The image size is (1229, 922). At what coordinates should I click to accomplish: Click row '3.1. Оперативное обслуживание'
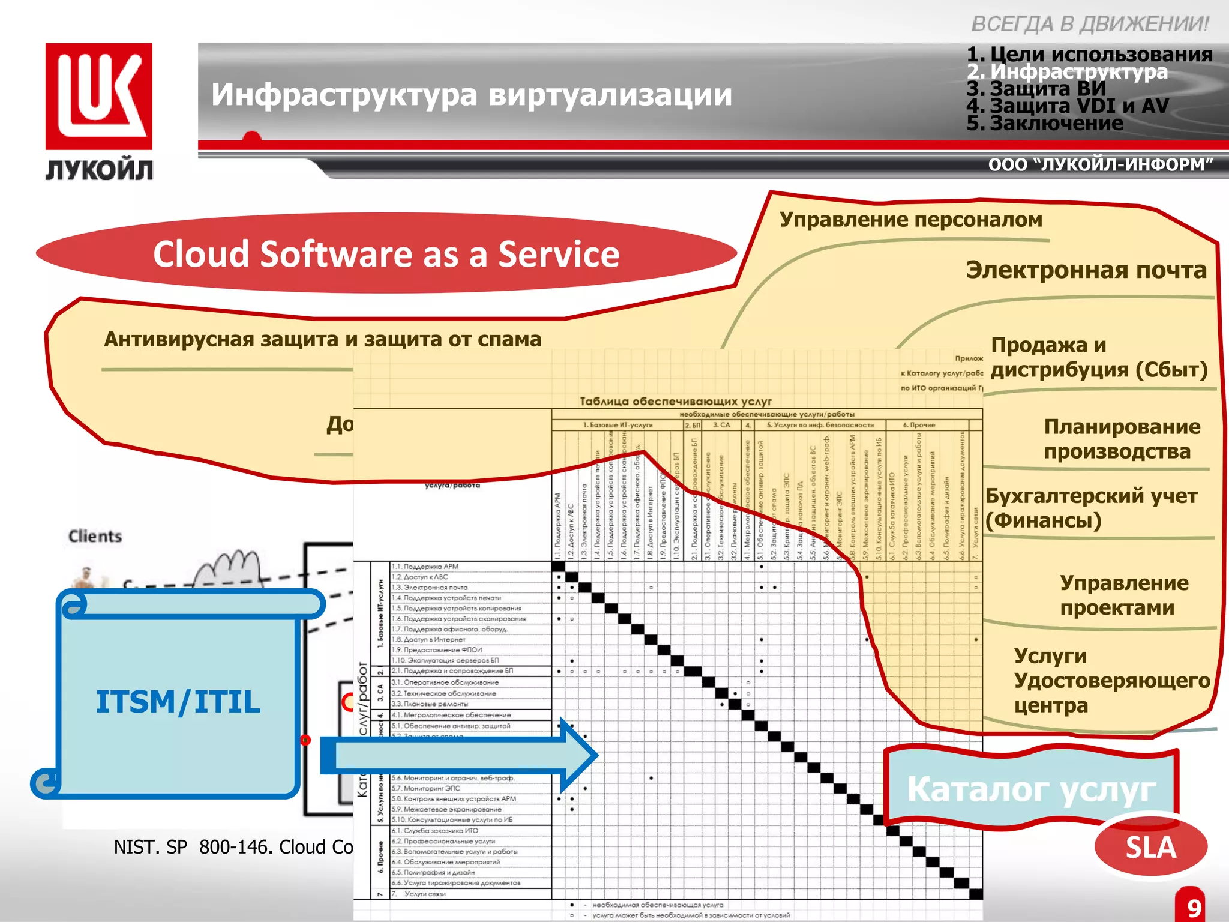click(x=471, y=682)
